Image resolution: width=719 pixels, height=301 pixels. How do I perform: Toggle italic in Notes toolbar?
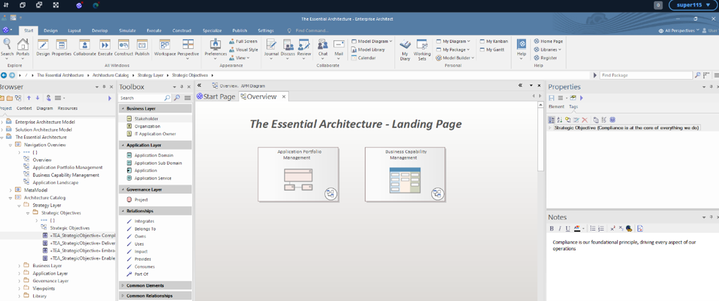560,229
